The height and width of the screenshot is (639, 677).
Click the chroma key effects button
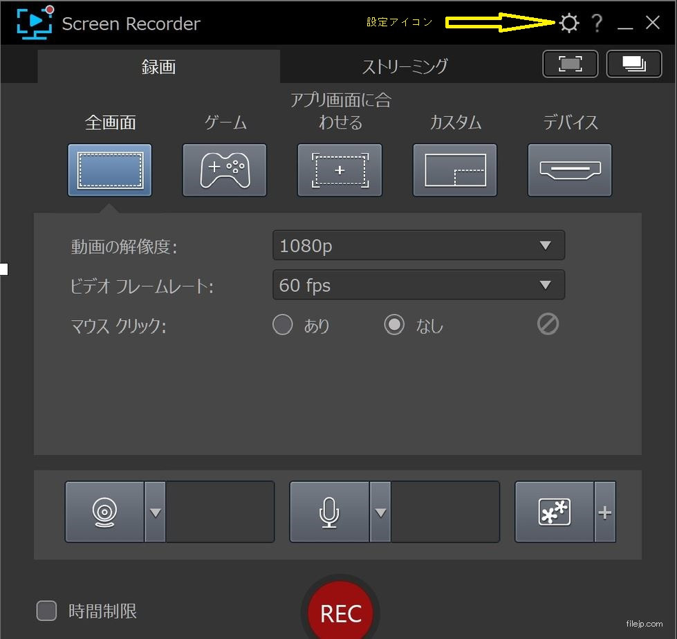point(555,512)
